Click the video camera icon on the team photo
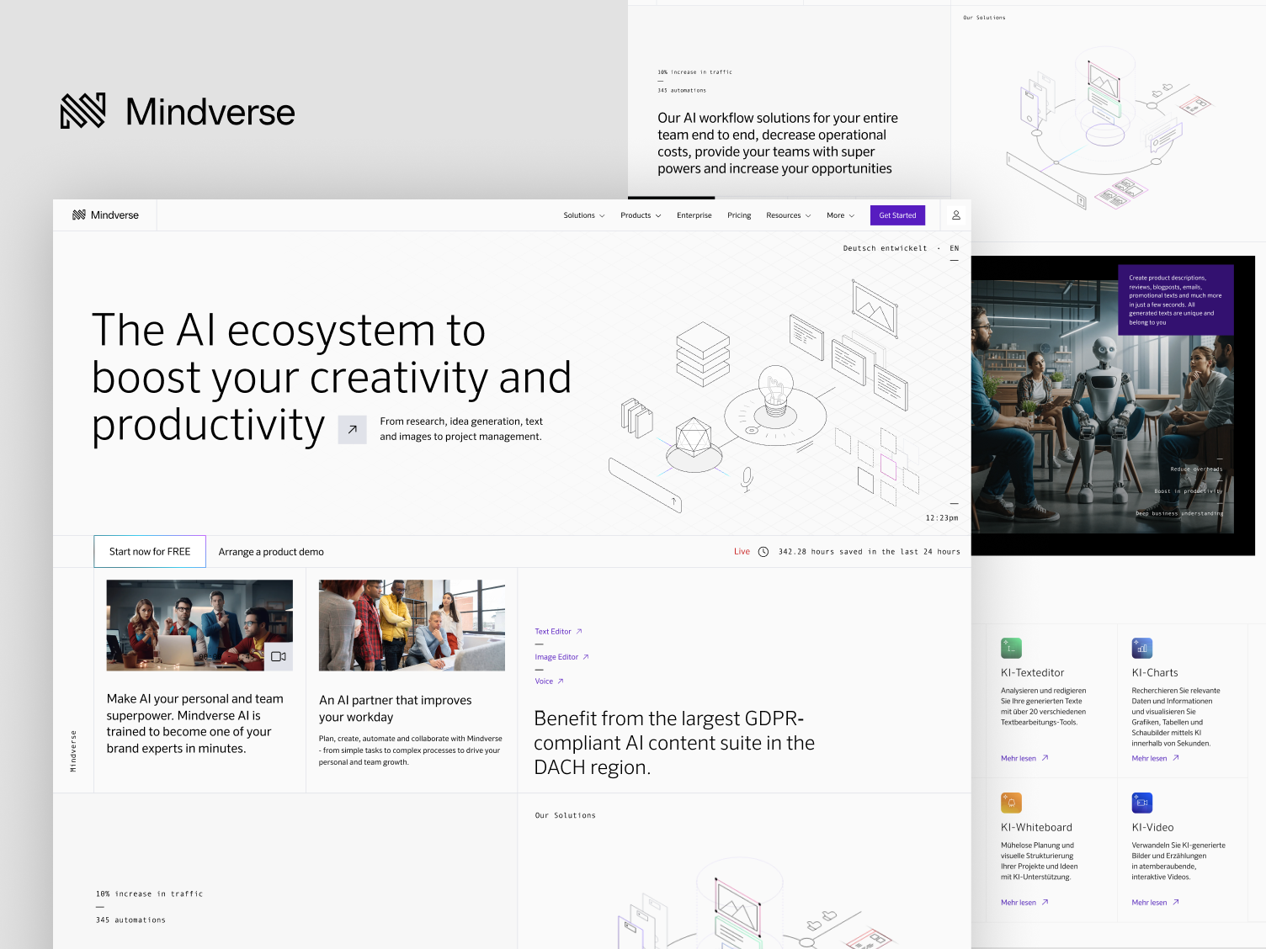Image resolution: width=1266 pixels, height=949 pixels. [279, 657]
